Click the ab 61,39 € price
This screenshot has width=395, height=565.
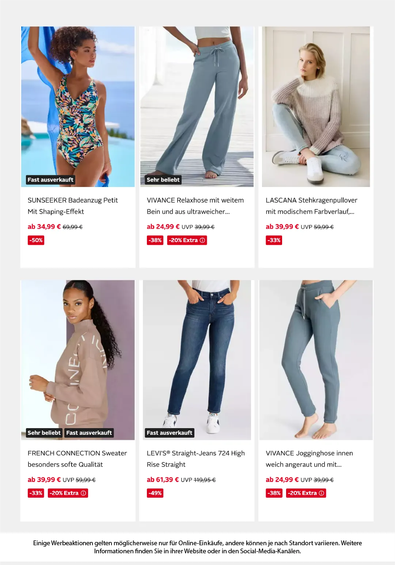[x=163, y=480]
